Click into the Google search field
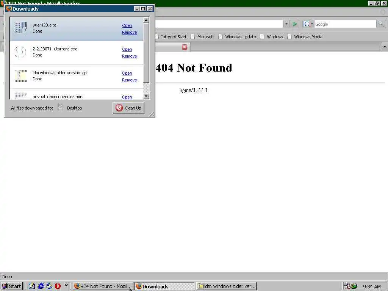Screen dimensions: 388x291 click(x=345, y=24)
